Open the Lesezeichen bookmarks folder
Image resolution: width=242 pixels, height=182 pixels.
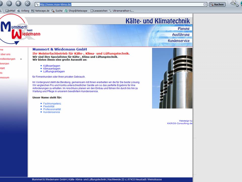[99, 11]
